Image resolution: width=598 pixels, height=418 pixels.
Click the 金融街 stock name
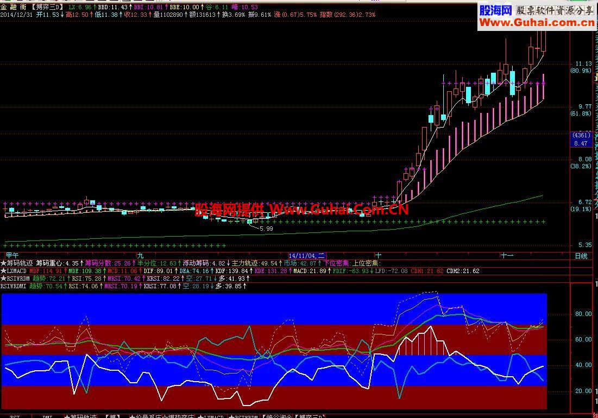point(14,7)
